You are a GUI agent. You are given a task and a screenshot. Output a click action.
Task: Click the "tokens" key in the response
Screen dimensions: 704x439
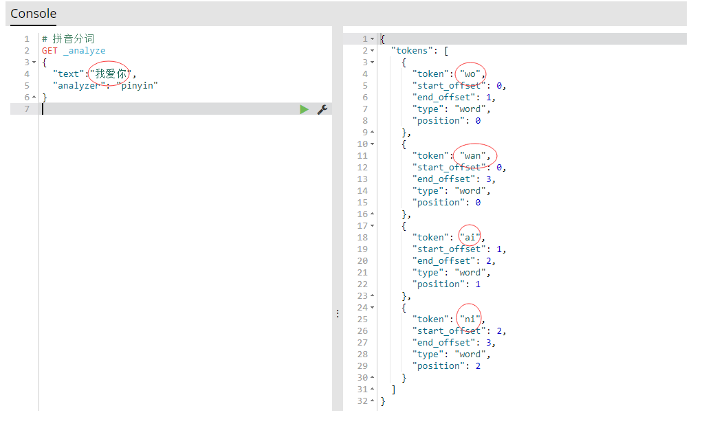point(412,51)
